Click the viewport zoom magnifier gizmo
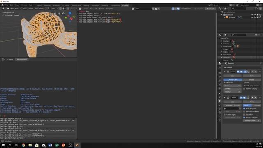 point(63,14)
